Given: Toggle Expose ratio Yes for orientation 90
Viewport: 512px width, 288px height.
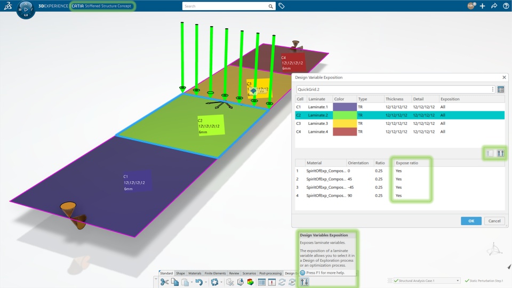Looking at the screenshot, I should pyautogui.click(x=398, y=196).
